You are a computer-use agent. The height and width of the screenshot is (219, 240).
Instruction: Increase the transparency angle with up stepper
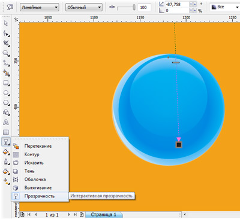[x=194, y=4]
